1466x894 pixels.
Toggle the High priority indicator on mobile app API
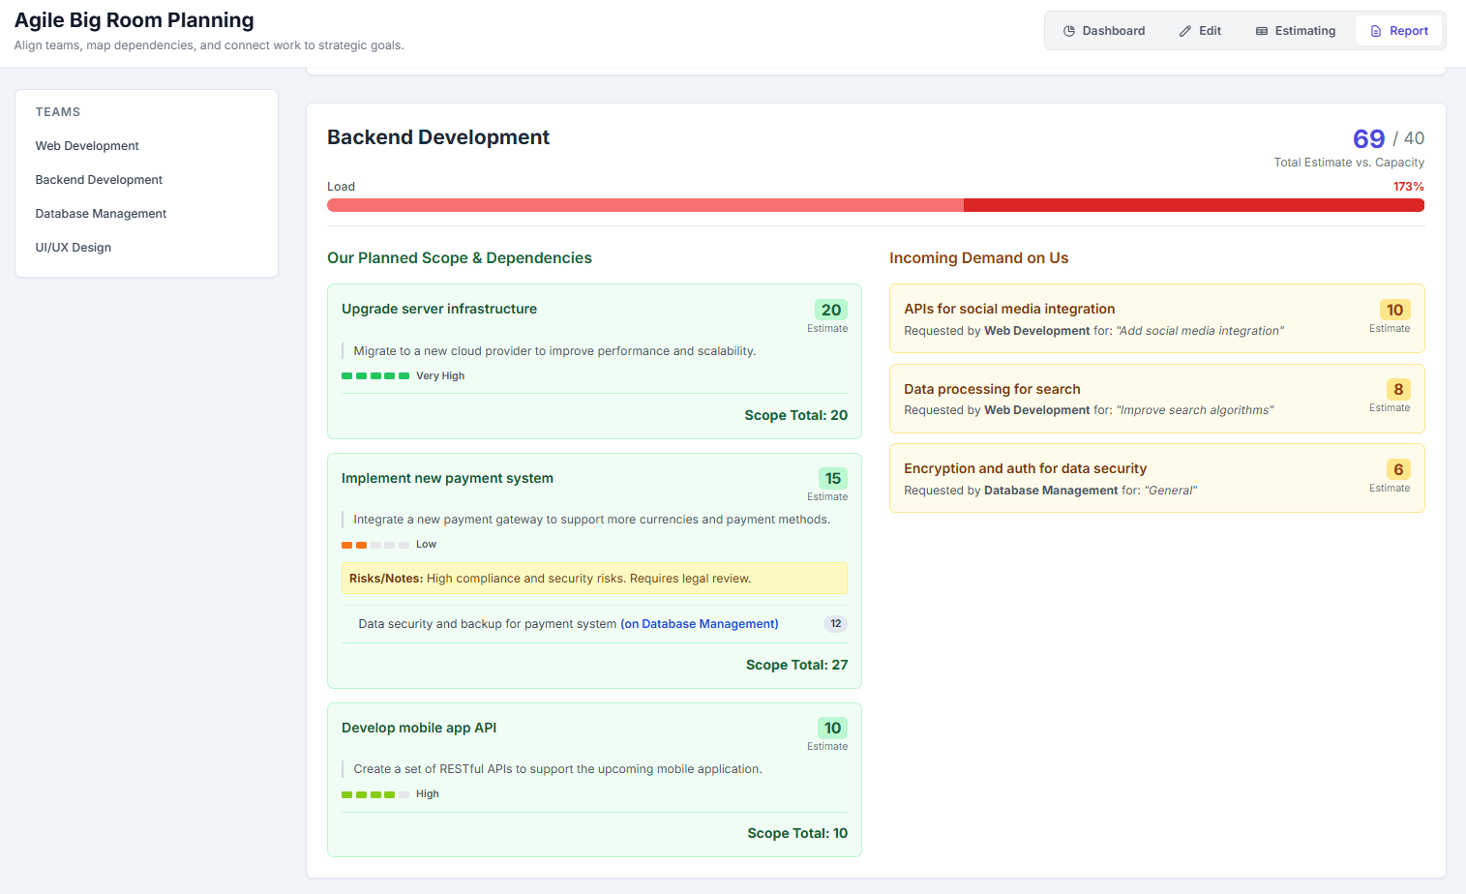point(374,793)
